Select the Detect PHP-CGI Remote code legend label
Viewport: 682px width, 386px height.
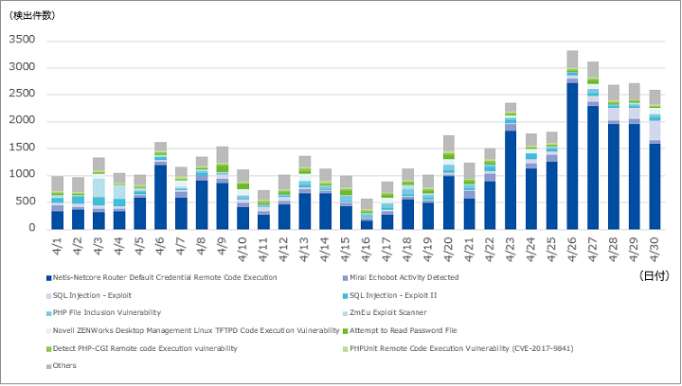point(145,349)
